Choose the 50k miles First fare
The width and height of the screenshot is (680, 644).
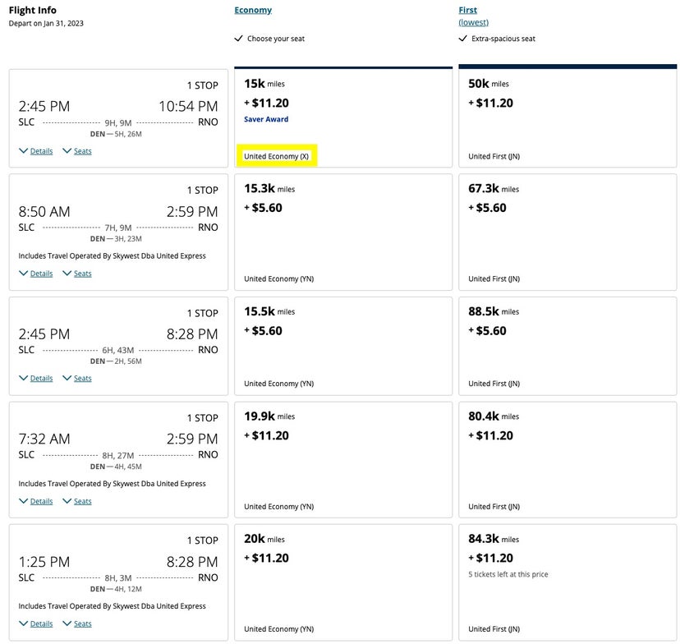click(567, 117)
